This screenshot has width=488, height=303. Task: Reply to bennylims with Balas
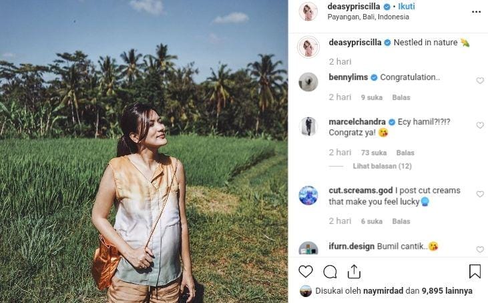click(x=401, y=97)
